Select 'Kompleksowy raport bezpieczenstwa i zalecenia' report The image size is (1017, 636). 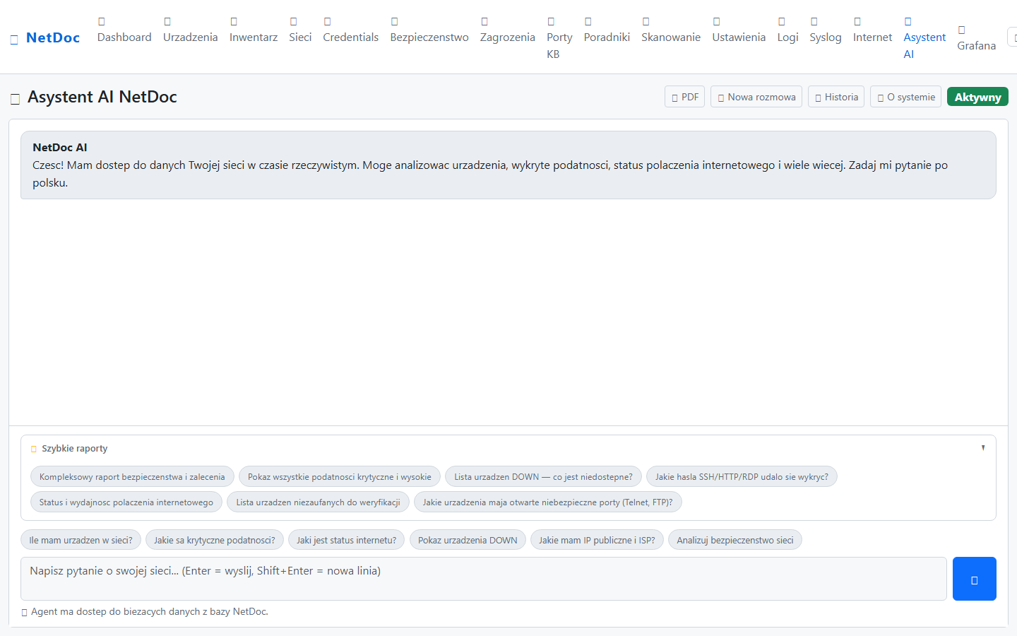pos(132,477)
